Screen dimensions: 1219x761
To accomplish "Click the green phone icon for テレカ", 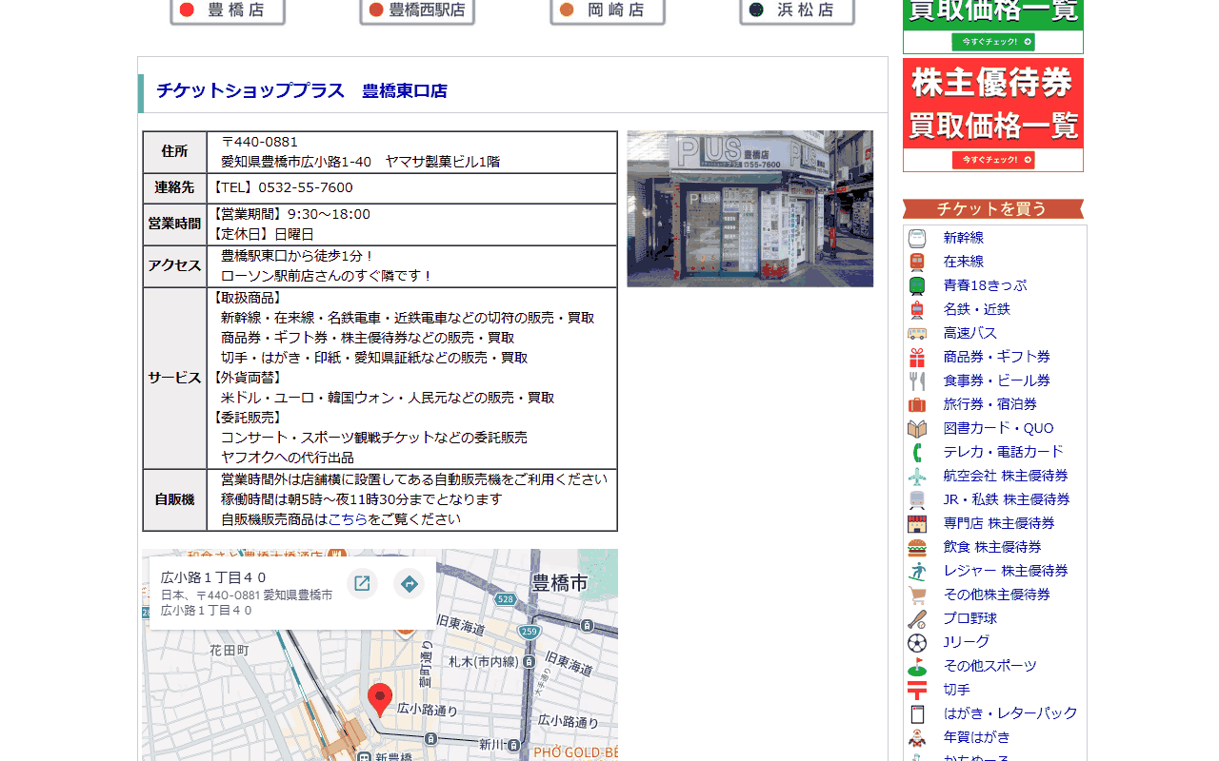I will (x=917, y=452).
